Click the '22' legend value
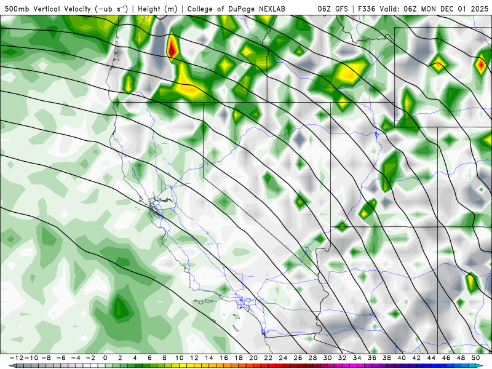Viewport: 492px width, 369px height. (x=268, y=358)
